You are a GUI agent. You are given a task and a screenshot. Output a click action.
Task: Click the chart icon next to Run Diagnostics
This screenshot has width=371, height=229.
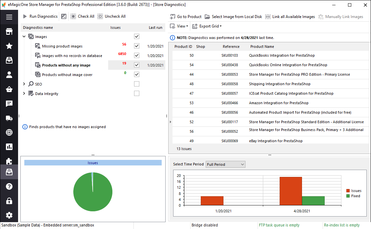(x=64, y=16)
